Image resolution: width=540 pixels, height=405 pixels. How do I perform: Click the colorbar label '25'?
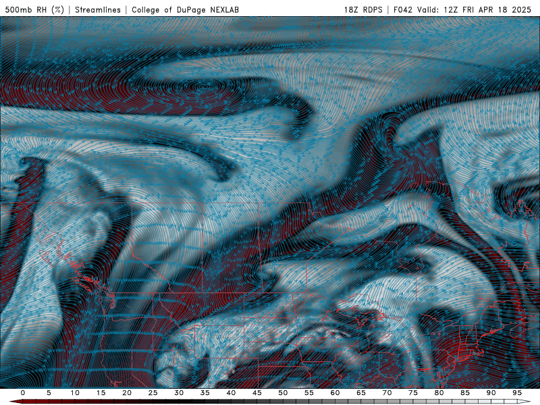click(x=153, y=393)
